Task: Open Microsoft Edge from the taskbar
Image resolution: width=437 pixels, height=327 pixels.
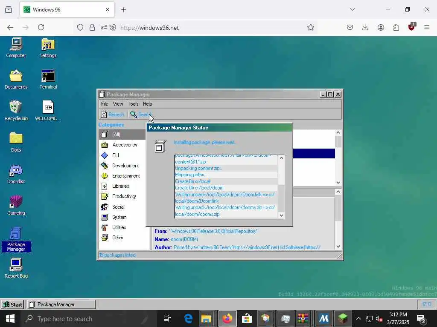Action: tap(188, 318)
